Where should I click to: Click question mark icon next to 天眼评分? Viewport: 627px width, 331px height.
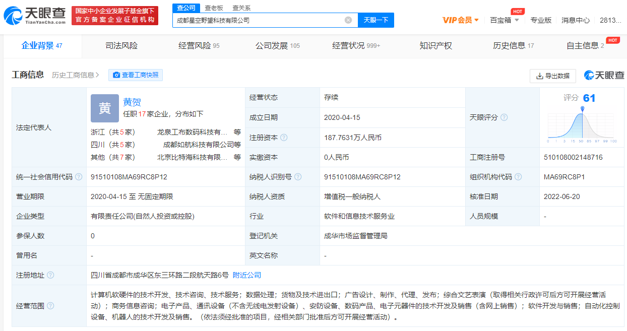tap(504, 117)
